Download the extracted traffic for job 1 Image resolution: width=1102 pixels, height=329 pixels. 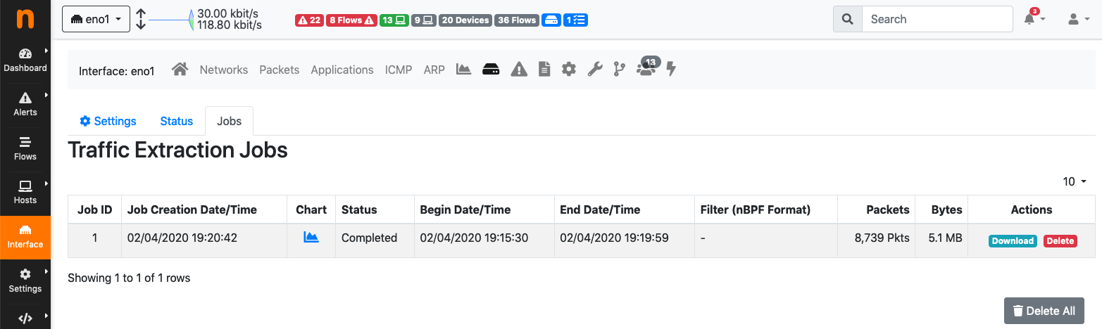[x=1013, y=241]
